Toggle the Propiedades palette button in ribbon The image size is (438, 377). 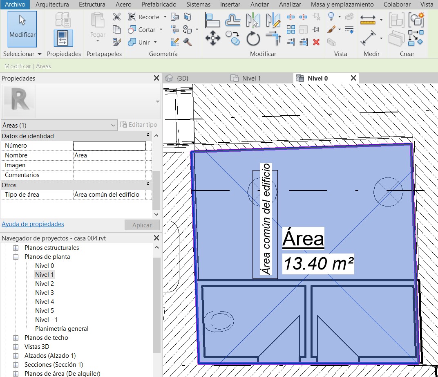63,38
